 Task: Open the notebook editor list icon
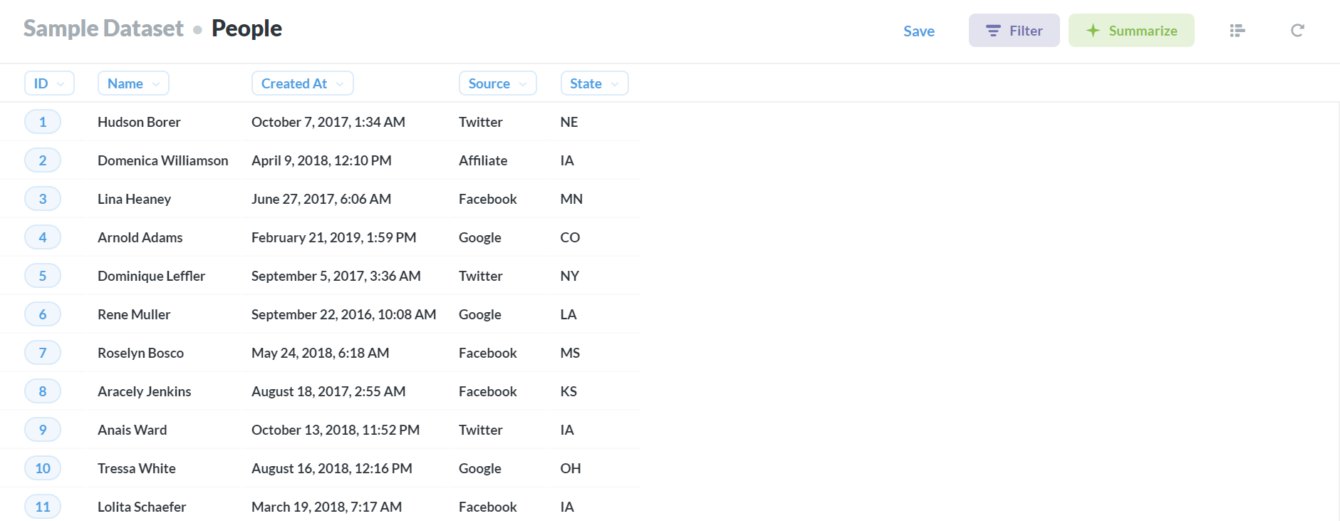click(x=1237, y=31)
